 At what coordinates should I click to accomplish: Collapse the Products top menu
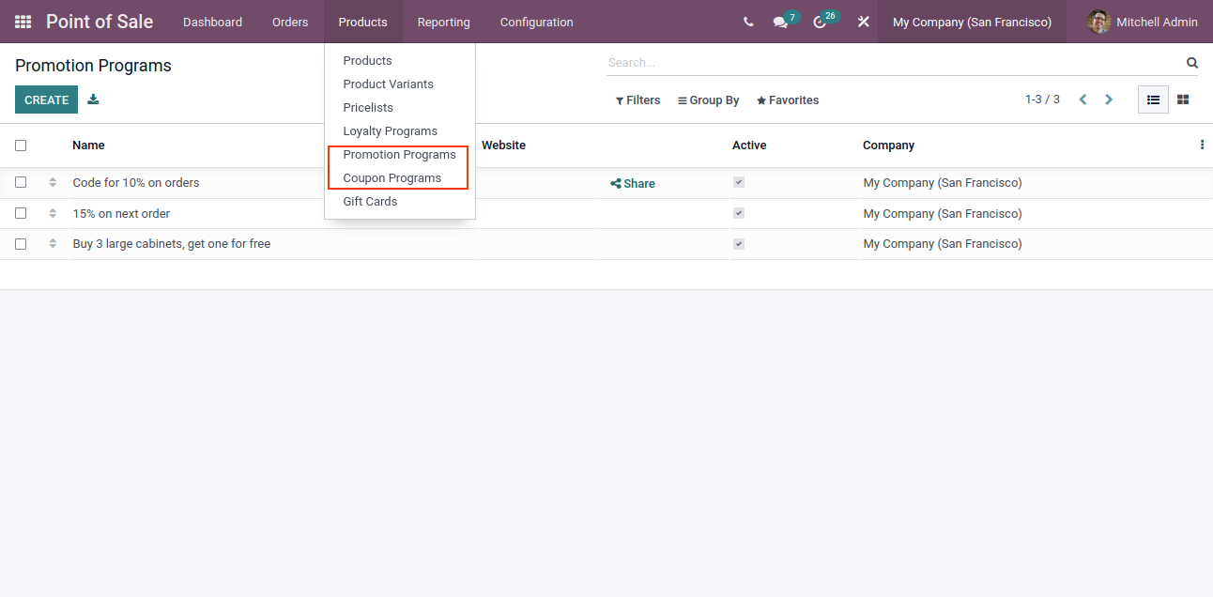(x=362, y=22)
